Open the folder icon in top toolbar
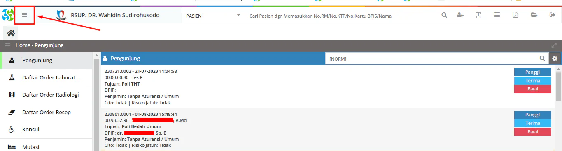Viewport: 562px width, 151px height. (x=534, y=15)
